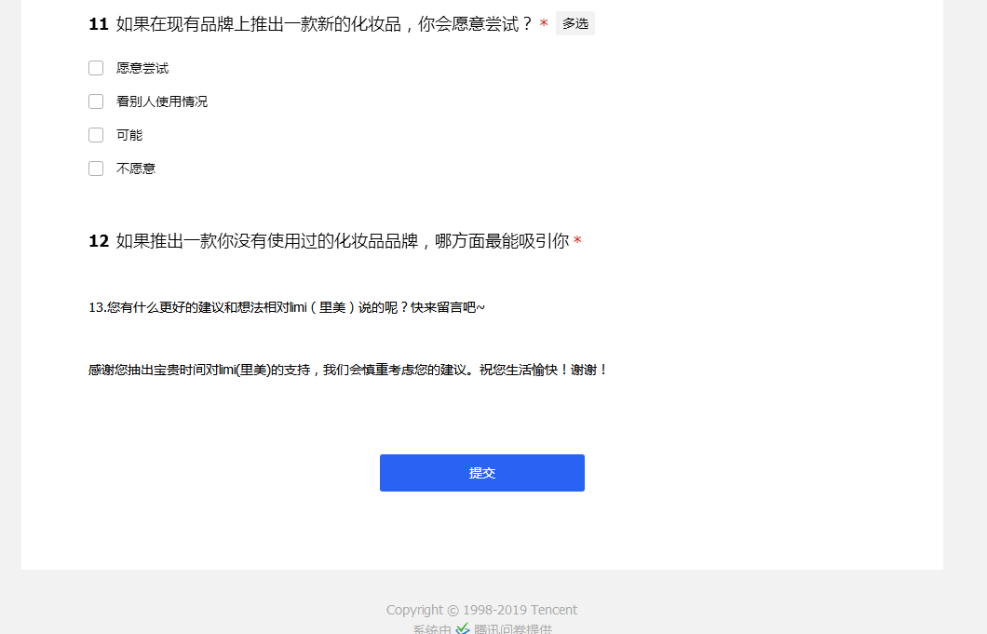Enable the 不愿意 checkbox

click(96, 169)
